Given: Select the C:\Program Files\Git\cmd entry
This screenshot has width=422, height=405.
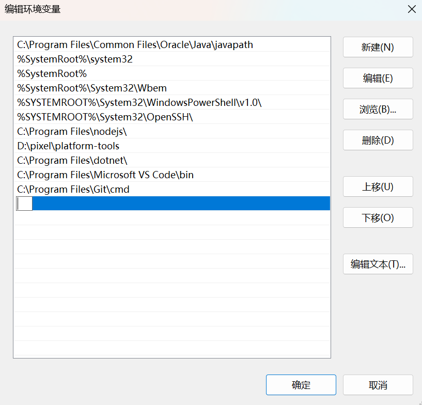Looking at the screenshot, I should coord(172,189).
